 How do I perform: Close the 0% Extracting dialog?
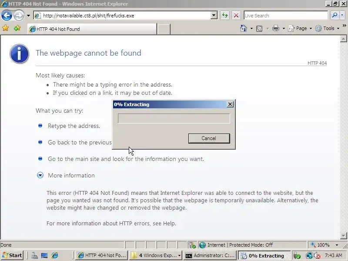230,104
